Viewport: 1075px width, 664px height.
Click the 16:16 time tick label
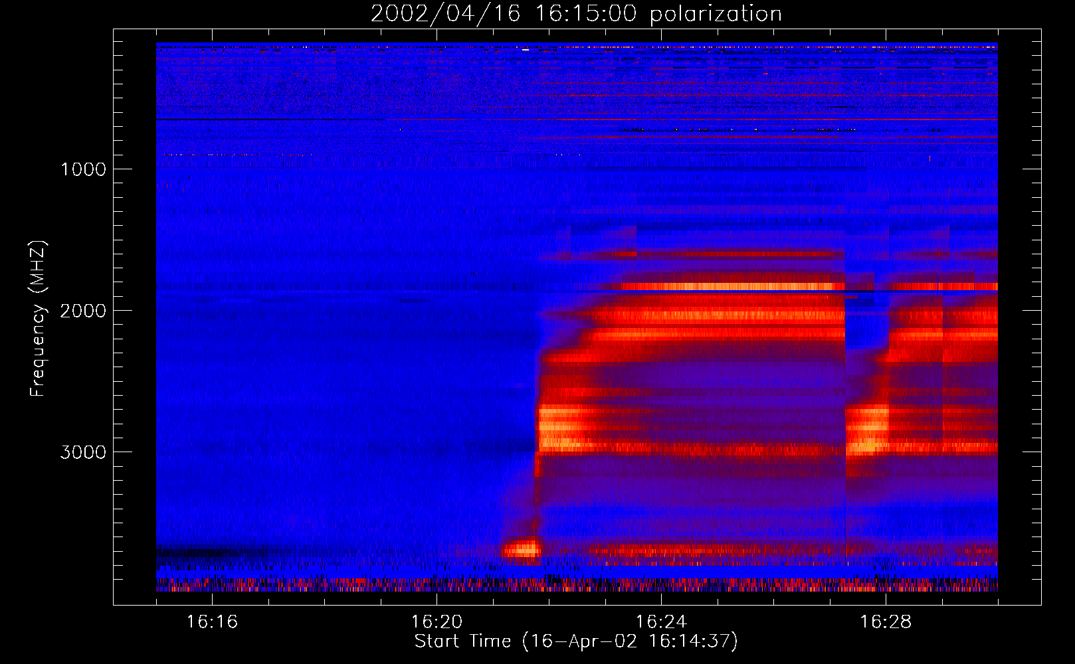click(212, 622)
